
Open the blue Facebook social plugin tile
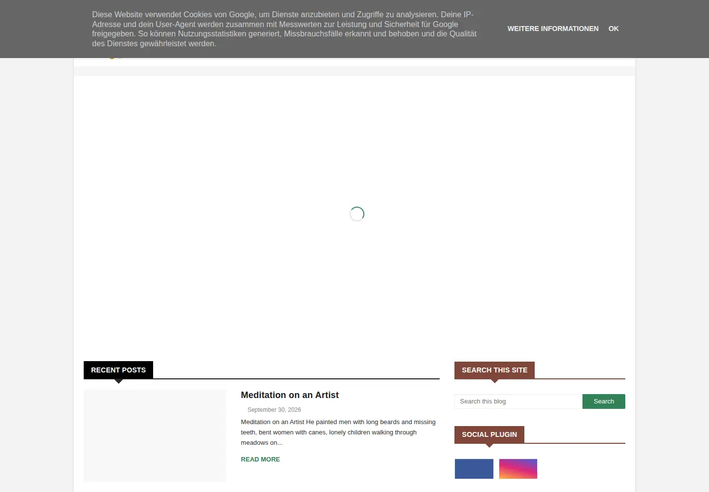click(474, 469)
